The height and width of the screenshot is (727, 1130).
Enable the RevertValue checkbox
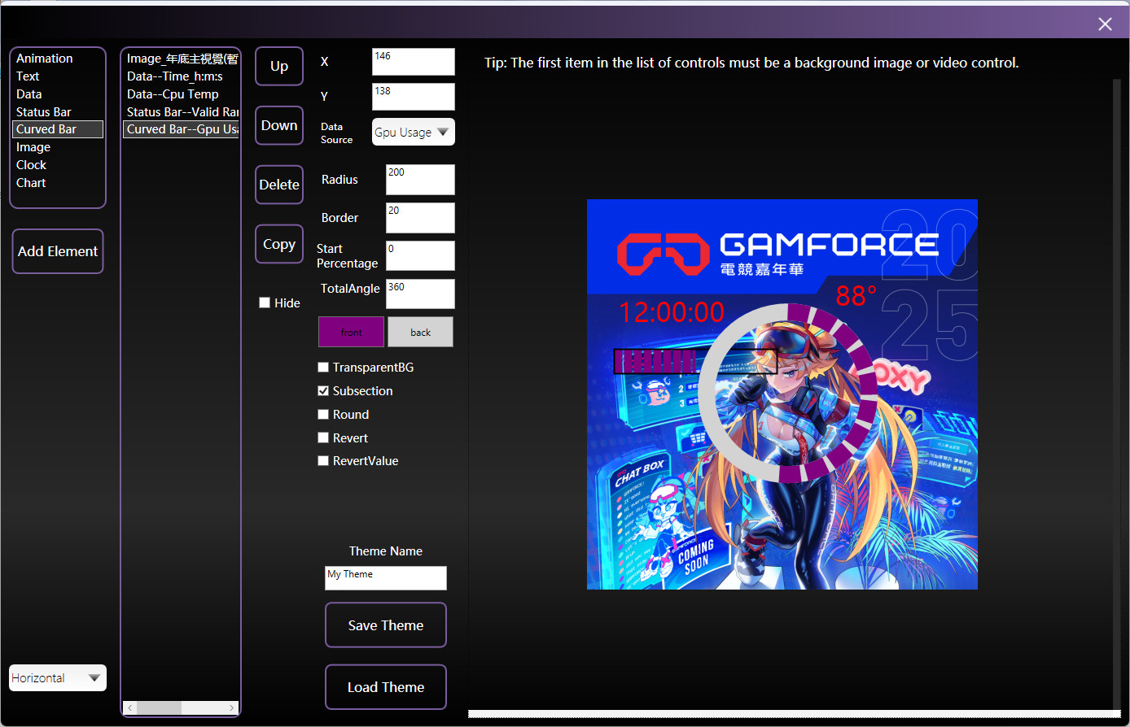[x=323, y=461]
